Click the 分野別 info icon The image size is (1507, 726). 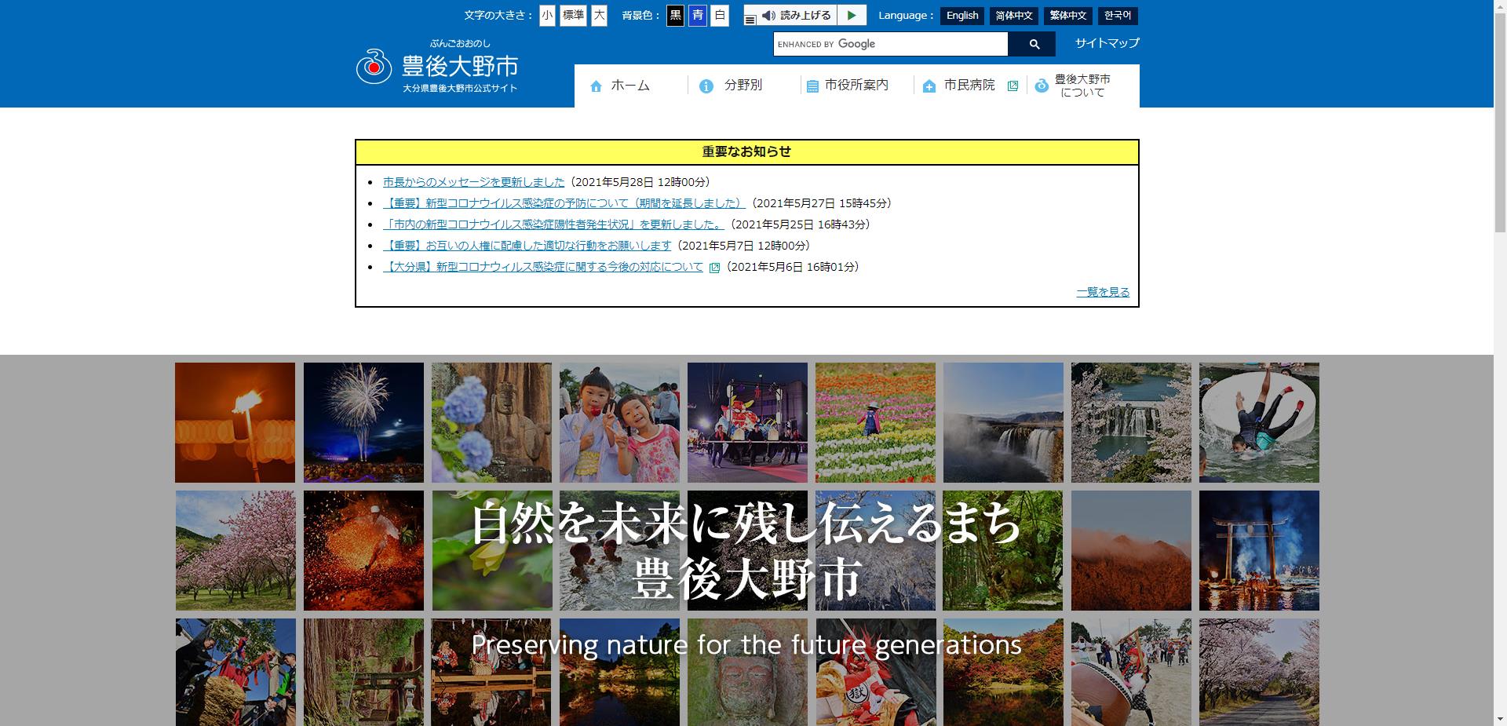(x=705, y=86)
